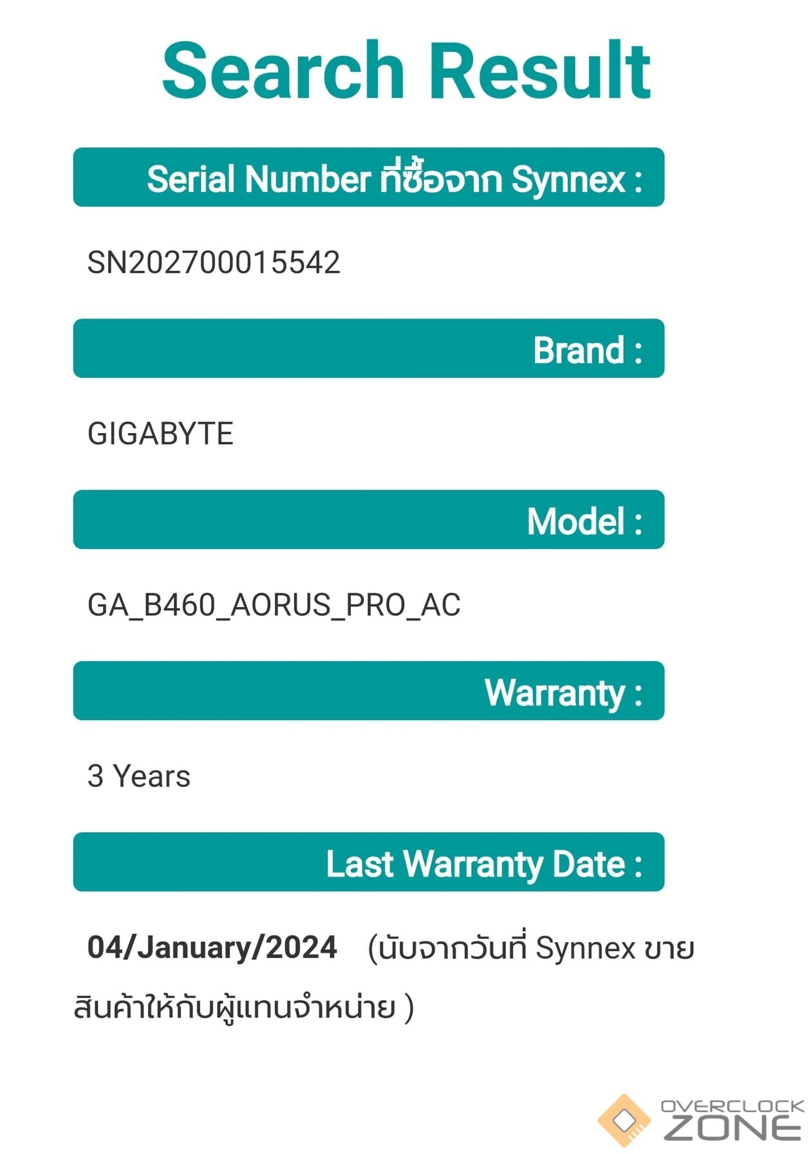Select the serial number SN202700015542
811x1154 pixels.
[x=214, y=263]
